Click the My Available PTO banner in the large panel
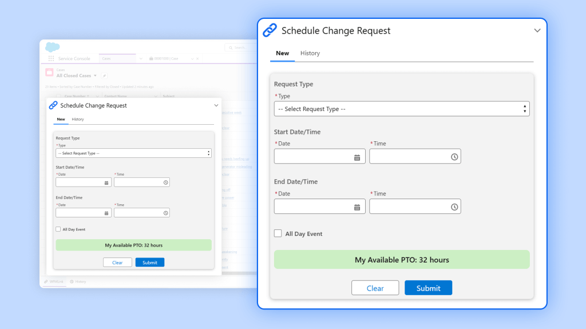 pos(401,260)
